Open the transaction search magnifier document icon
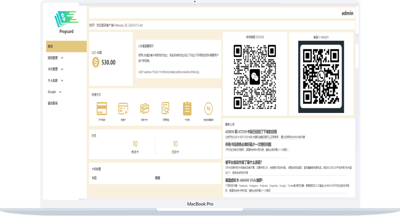The width and height of the screenshot is (400, 216). pos(166,108)
